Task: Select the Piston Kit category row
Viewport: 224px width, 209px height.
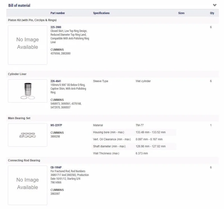Action: pyautogui.click(x=113, y=20)
